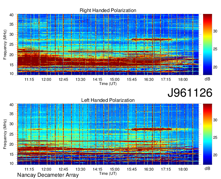The height and width of the screenshot is (179, 221).
Task: Click the 25 dB mark on lower colorbar
Action: click(215, 137)
